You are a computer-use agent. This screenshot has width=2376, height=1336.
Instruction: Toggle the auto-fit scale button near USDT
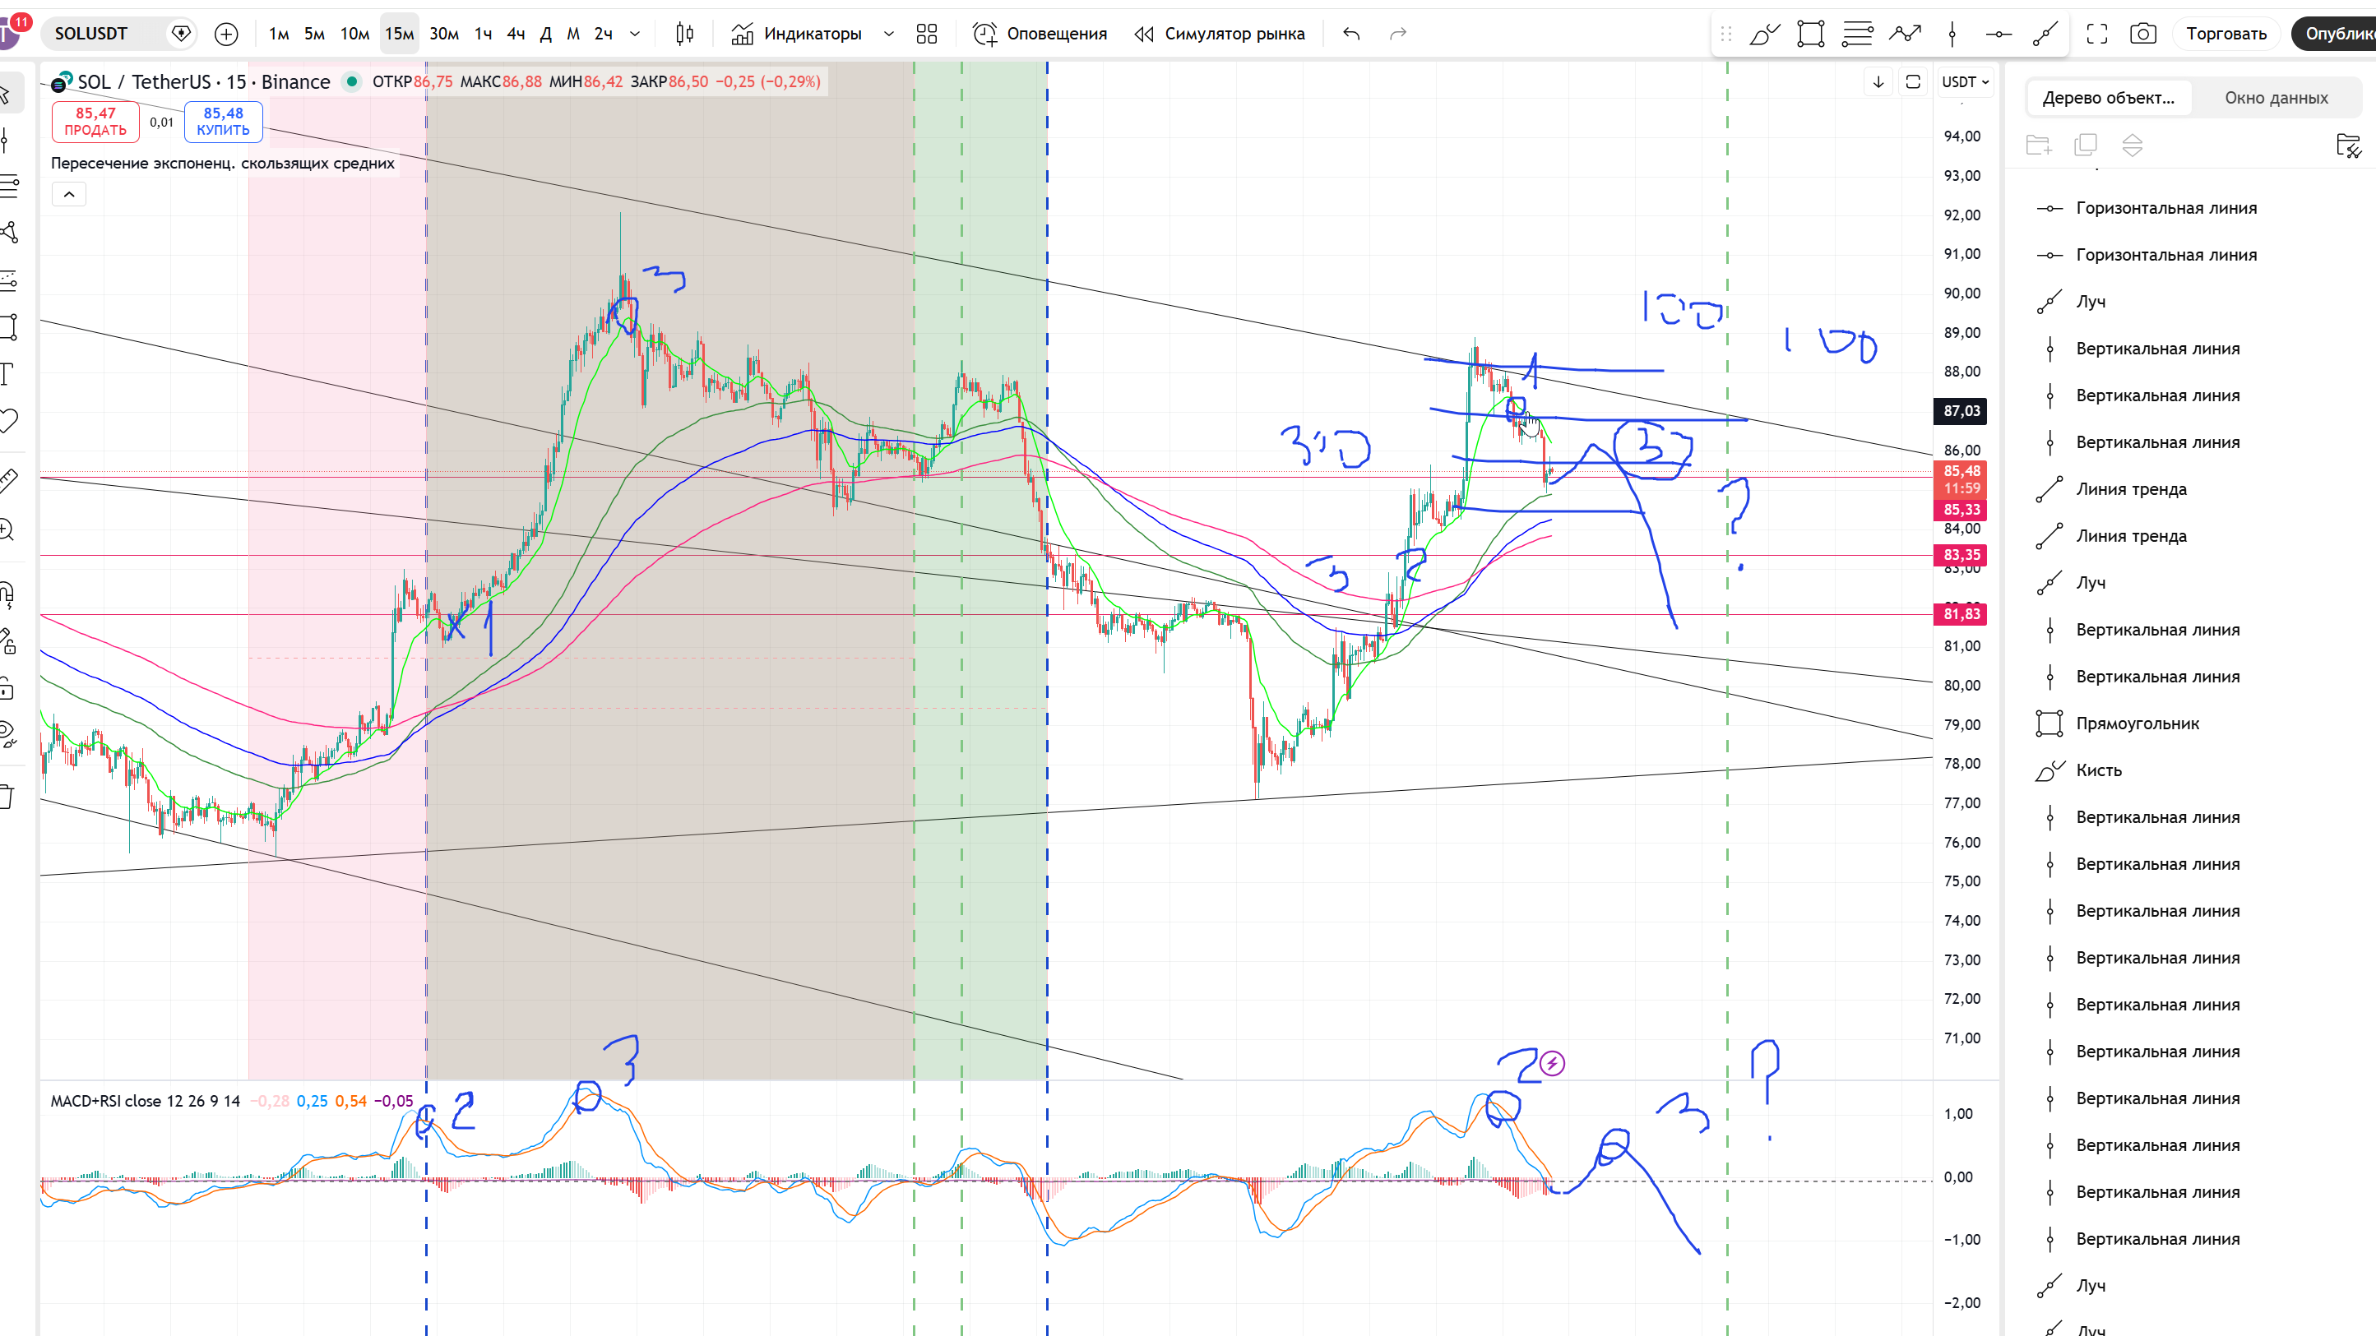(1913, 82)
